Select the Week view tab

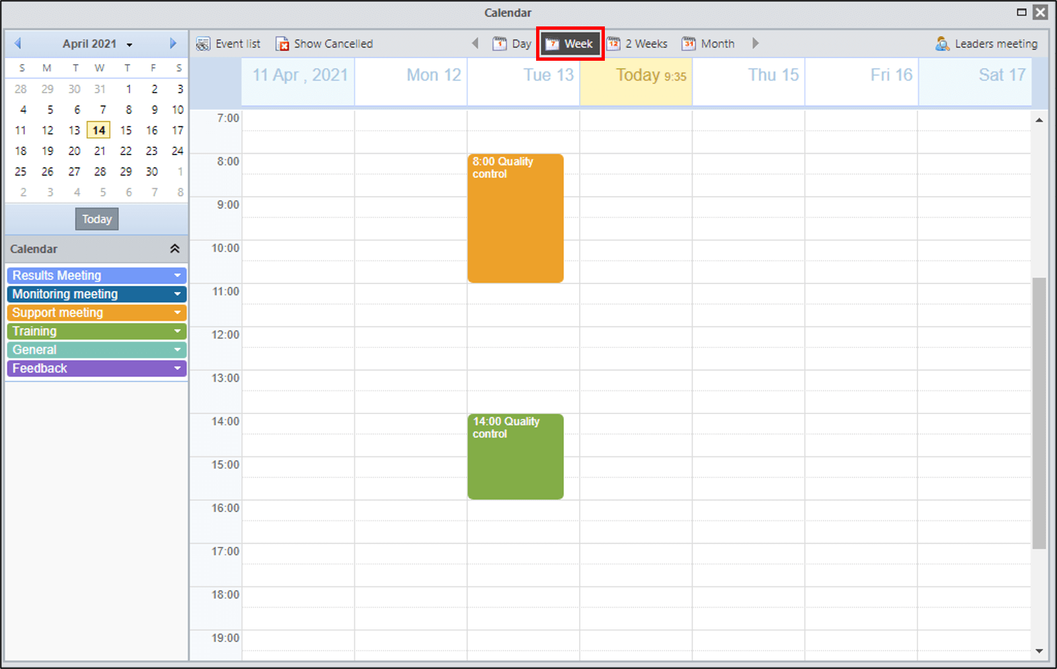click(x=570, y=44)
